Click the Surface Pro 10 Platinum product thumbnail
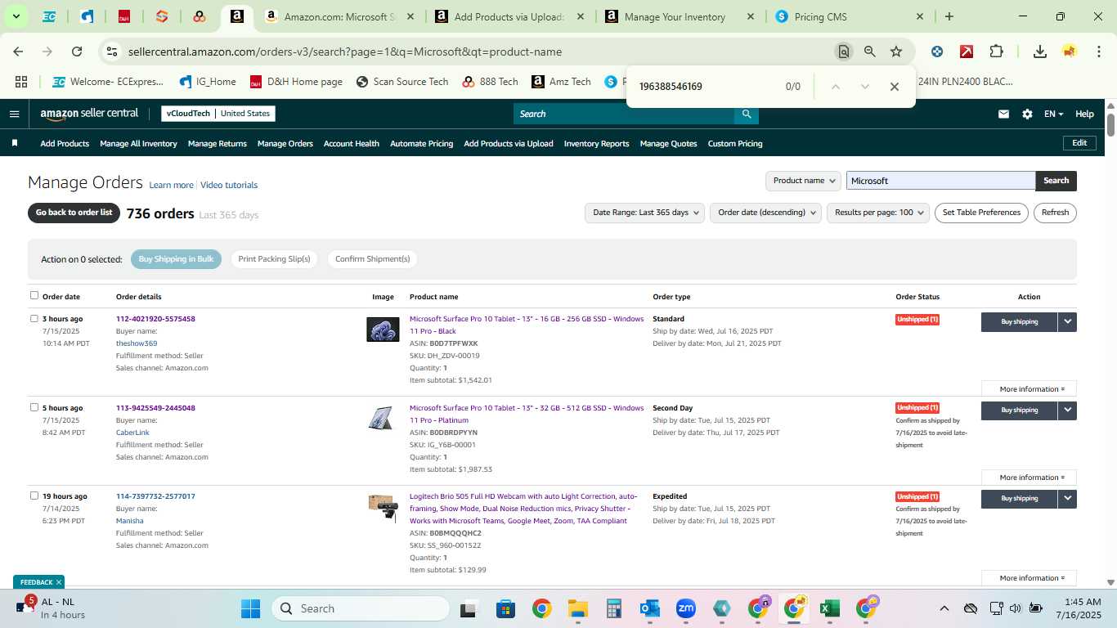This screenshot has height=628, width=1117. [x=381, y=419]
